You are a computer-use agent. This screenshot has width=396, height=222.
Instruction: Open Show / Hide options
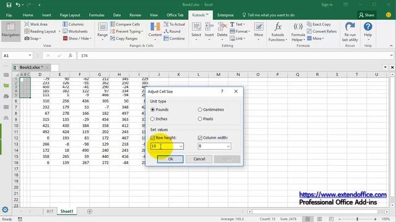pyautogui.click(x=77, y=38)
